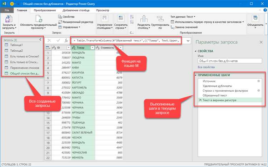The width and height of the screenshot is (268, 167).
Task: Collapse the ribbon with the top-right chevron
Action: pyautogui.click(x=260, y=10)
